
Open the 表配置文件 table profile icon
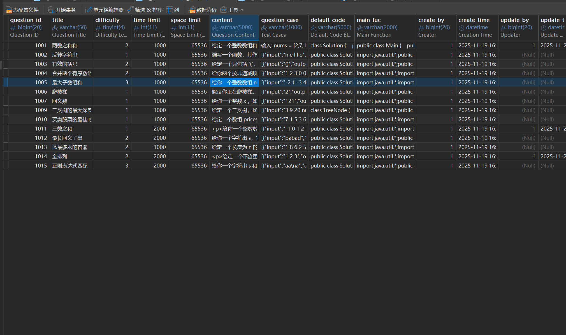click(x=9, y=10)
